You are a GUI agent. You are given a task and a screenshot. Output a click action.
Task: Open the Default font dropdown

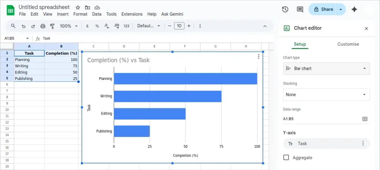tap(148, 26)
